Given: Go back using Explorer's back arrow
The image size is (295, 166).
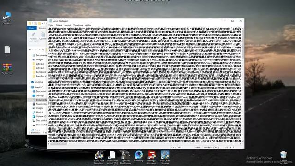Looking at the screenshot, I should [30, 50].
